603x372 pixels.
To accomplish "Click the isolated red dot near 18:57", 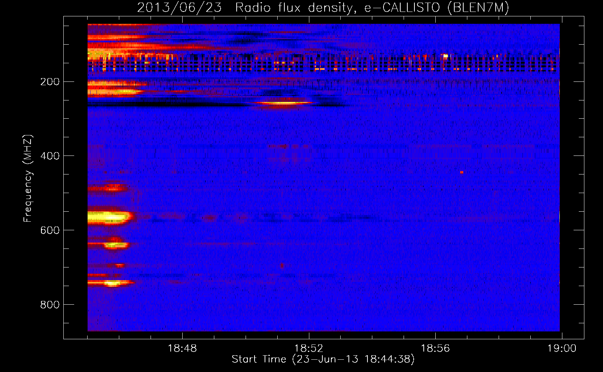I will point(462,172).
